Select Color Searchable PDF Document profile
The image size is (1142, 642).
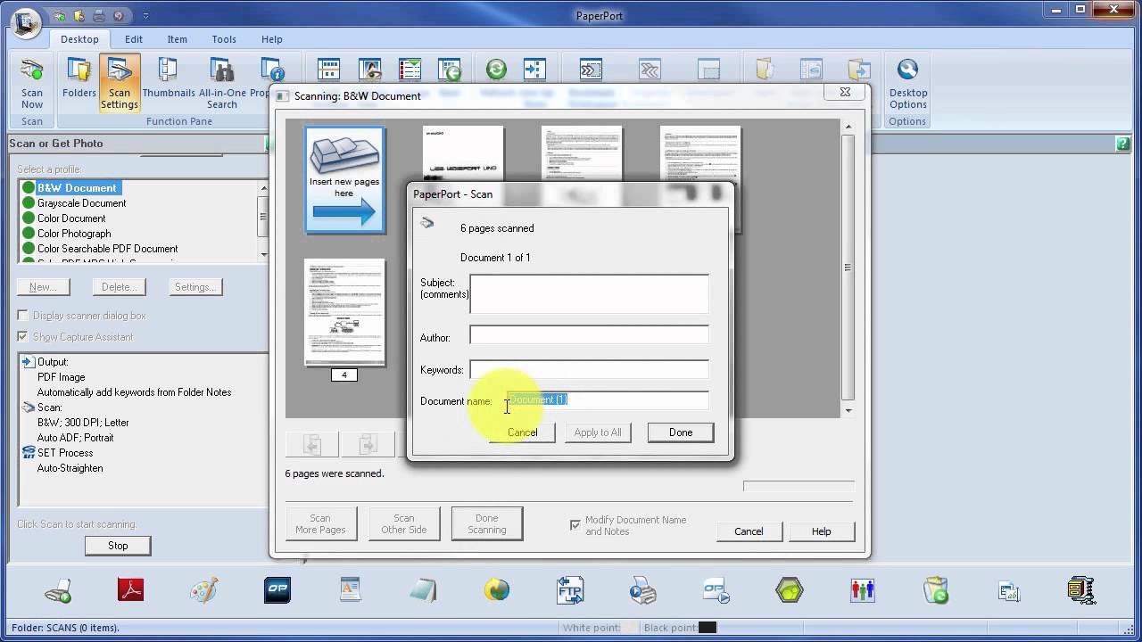point(107,249)
